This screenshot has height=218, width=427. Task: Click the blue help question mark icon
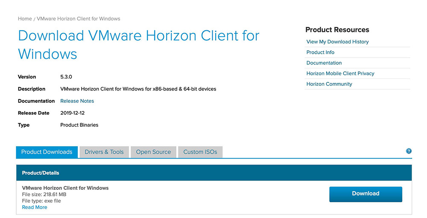409,151
